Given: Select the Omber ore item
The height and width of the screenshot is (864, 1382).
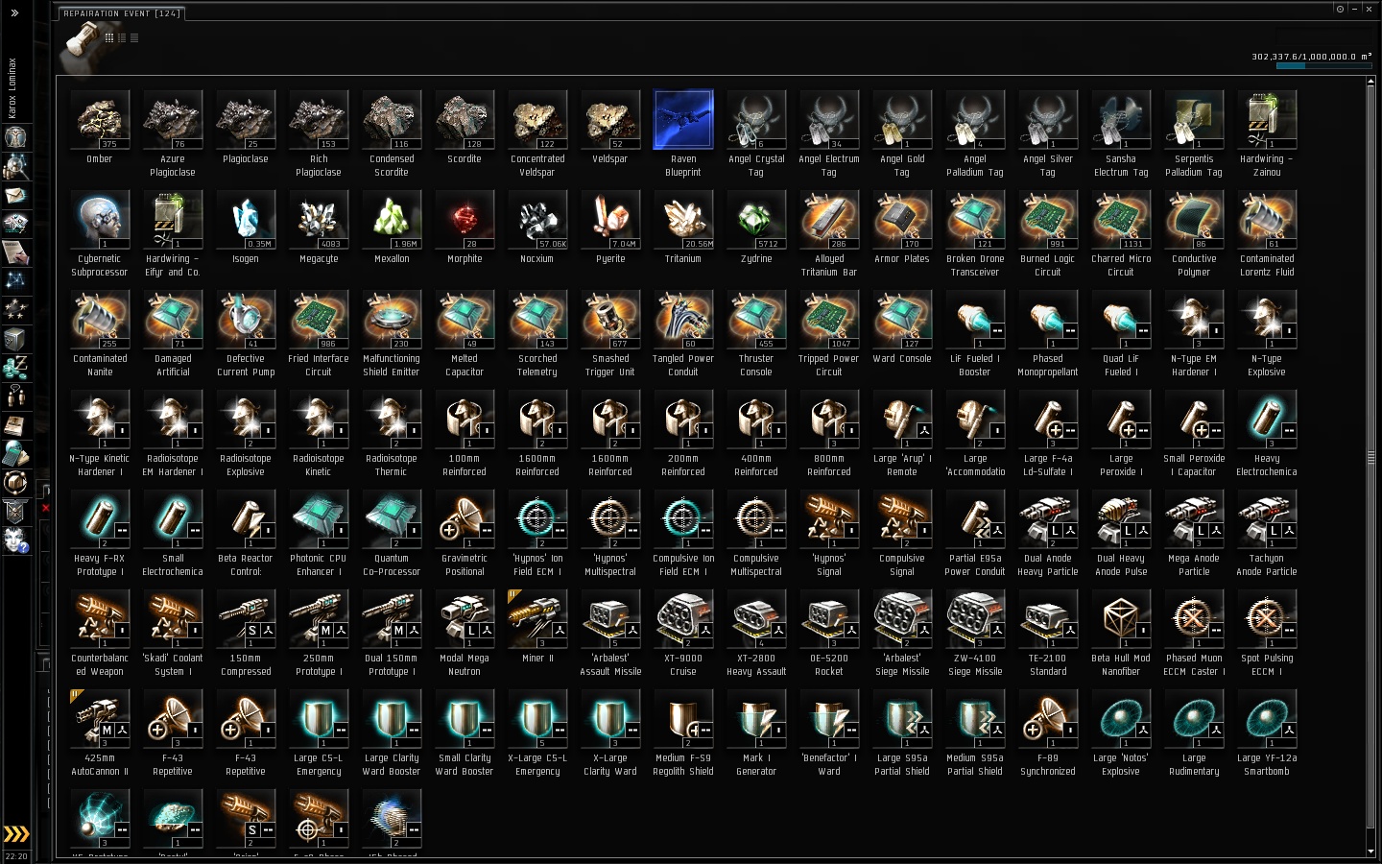Looking at the screenshot, I should [100, 128].
